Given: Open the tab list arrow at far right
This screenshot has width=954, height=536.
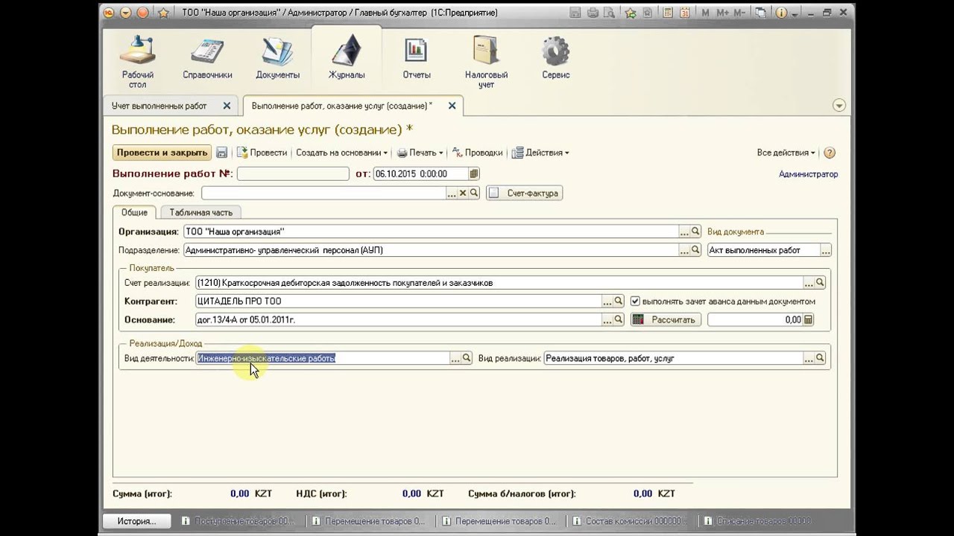Looking at the screenshot, I should (839, 106).
